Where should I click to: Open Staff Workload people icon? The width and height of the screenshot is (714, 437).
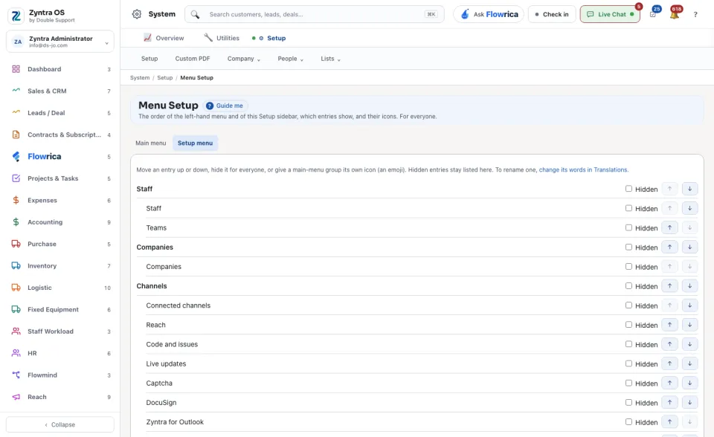16,331
